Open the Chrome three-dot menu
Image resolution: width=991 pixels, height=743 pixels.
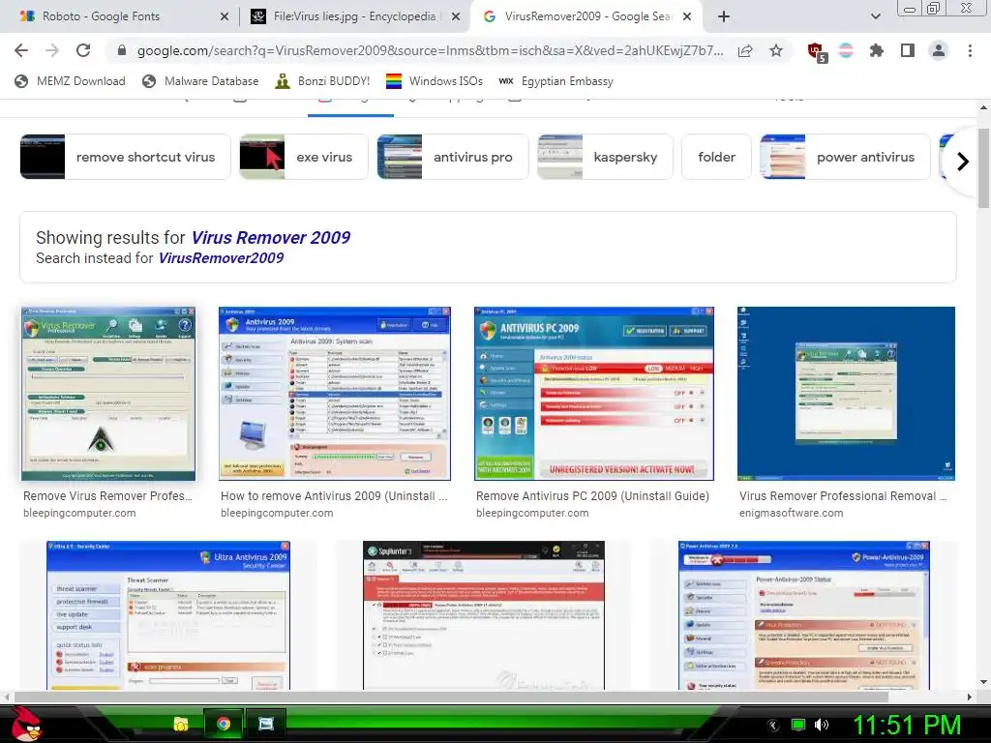point(970,50)
